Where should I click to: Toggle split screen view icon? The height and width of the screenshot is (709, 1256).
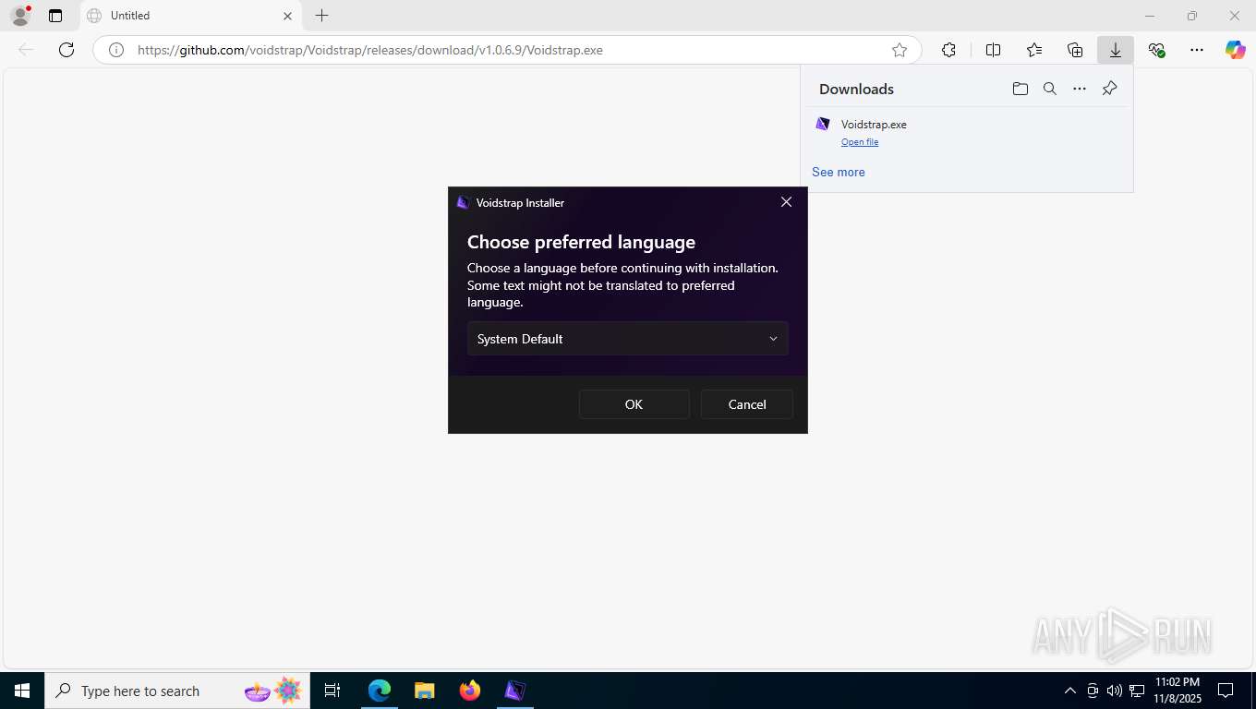coord(994,50)
